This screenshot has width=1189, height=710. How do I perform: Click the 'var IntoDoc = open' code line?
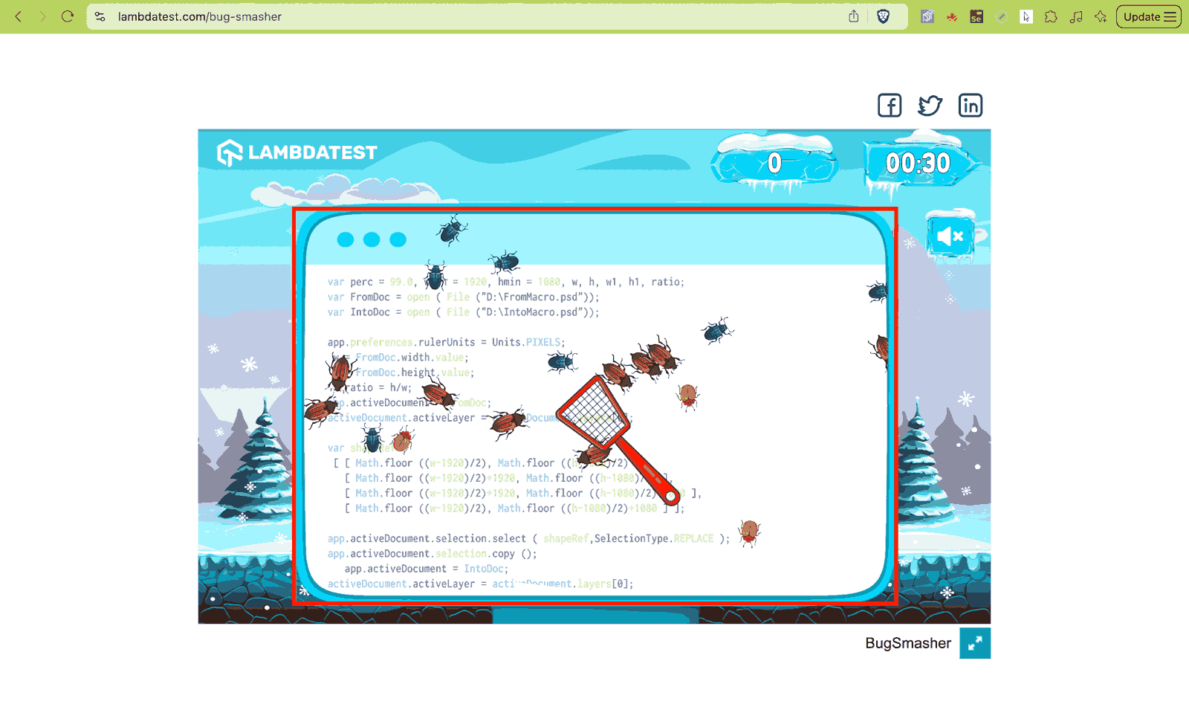click(463, 312)
